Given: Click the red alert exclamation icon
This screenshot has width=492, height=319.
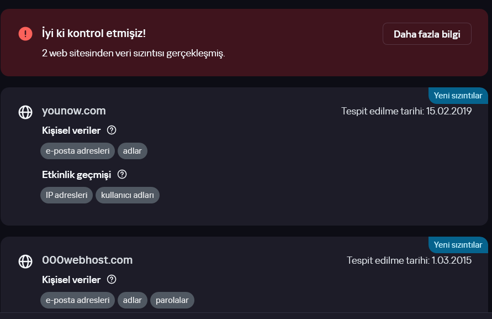Looking at the screenshot, I should point(25,34).
